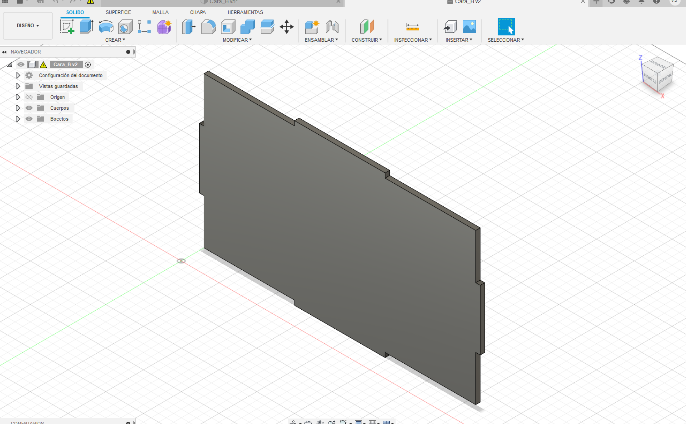This screenshot has width=686, height=424.
Task: Start the Hole tool
Action: [x=125, y=27]
